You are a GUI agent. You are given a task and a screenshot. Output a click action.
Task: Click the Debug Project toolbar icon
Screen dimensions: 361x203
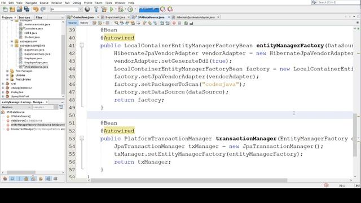pyautogui.click(x=120, y=9)
